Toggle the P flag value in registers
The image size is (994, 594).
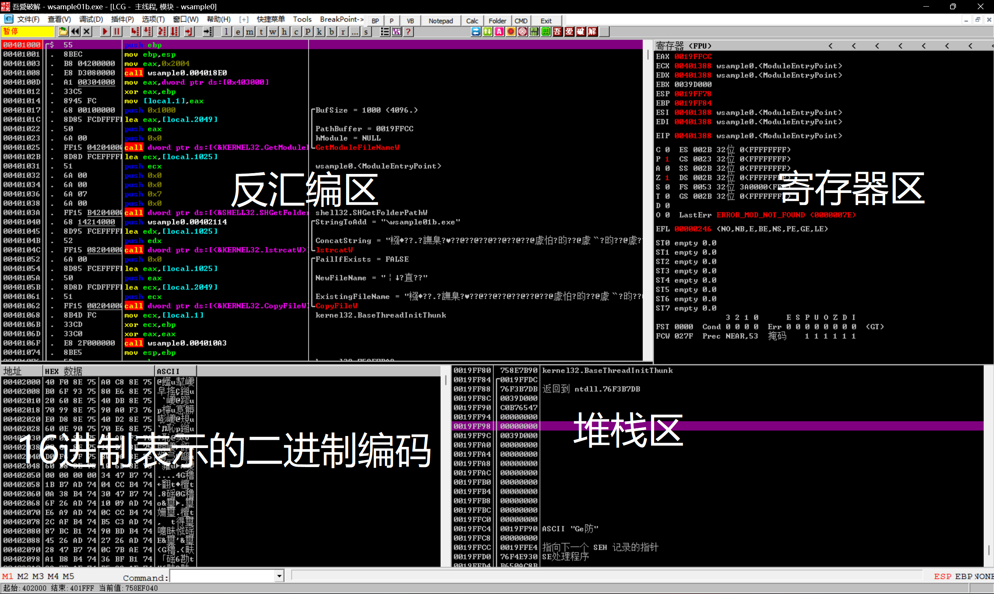point(667,159)
